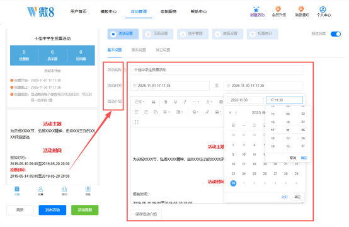Select day 25 in November calendar

(x=254, y=173)
